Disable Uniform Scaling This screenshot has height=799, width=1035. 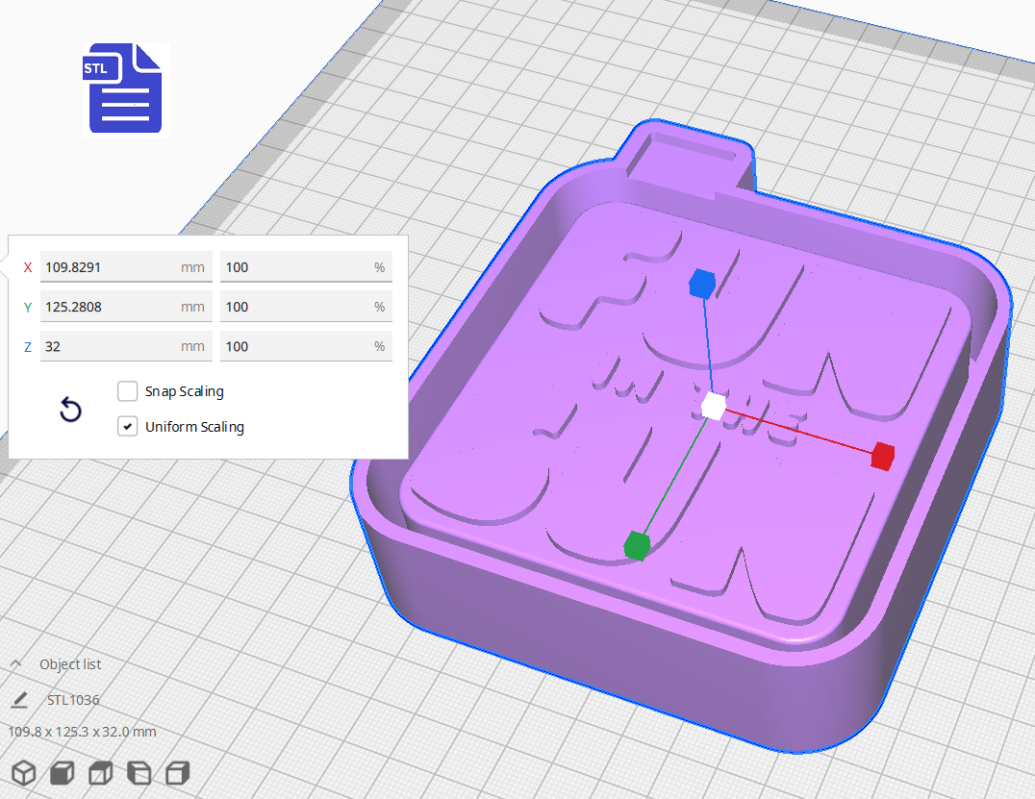tap(127, 426)
